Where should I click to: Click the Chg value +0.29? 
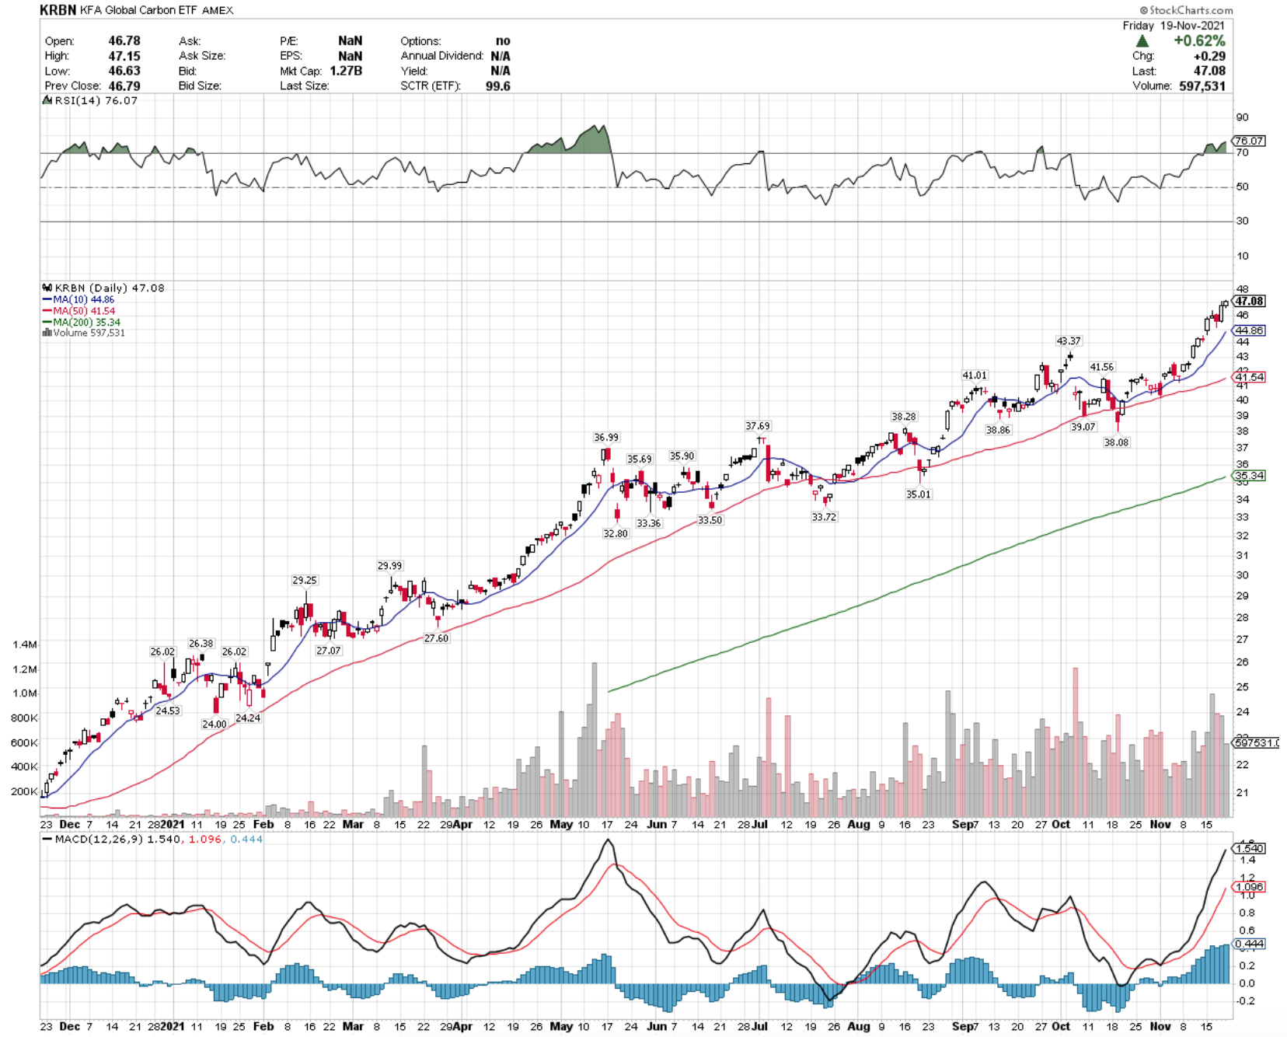tap(1210, 56)
